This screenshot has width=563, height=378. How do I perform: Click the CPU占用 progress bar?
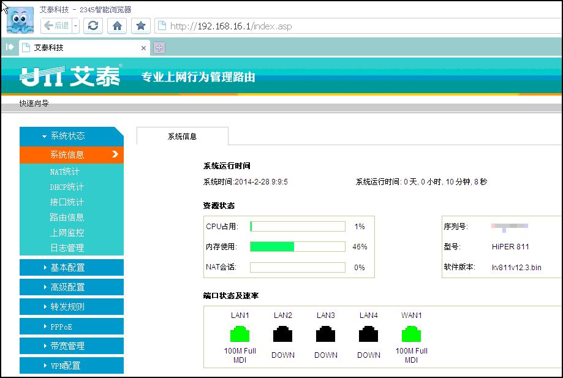pos(298,227)
